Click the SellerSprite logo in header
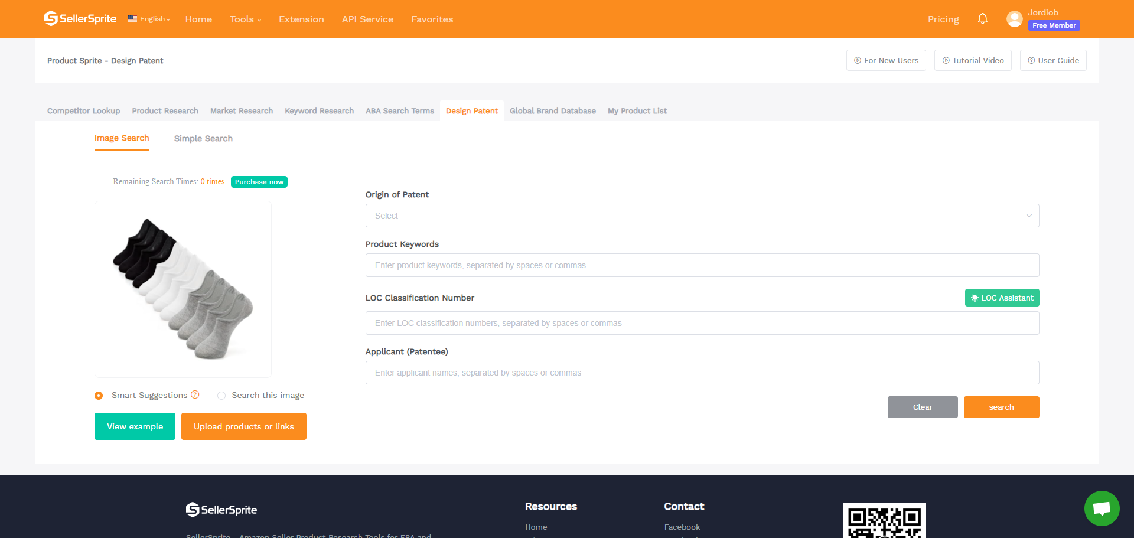The image size is (1134, 538). tap(80, 19)
